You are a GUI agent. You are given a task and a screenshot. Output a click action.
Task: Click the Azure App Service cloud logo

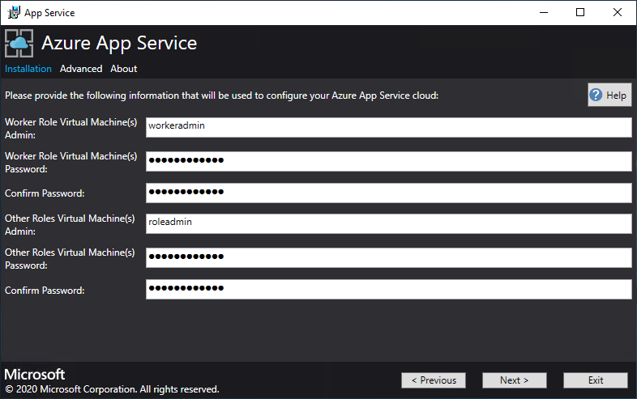coord(19,44)
